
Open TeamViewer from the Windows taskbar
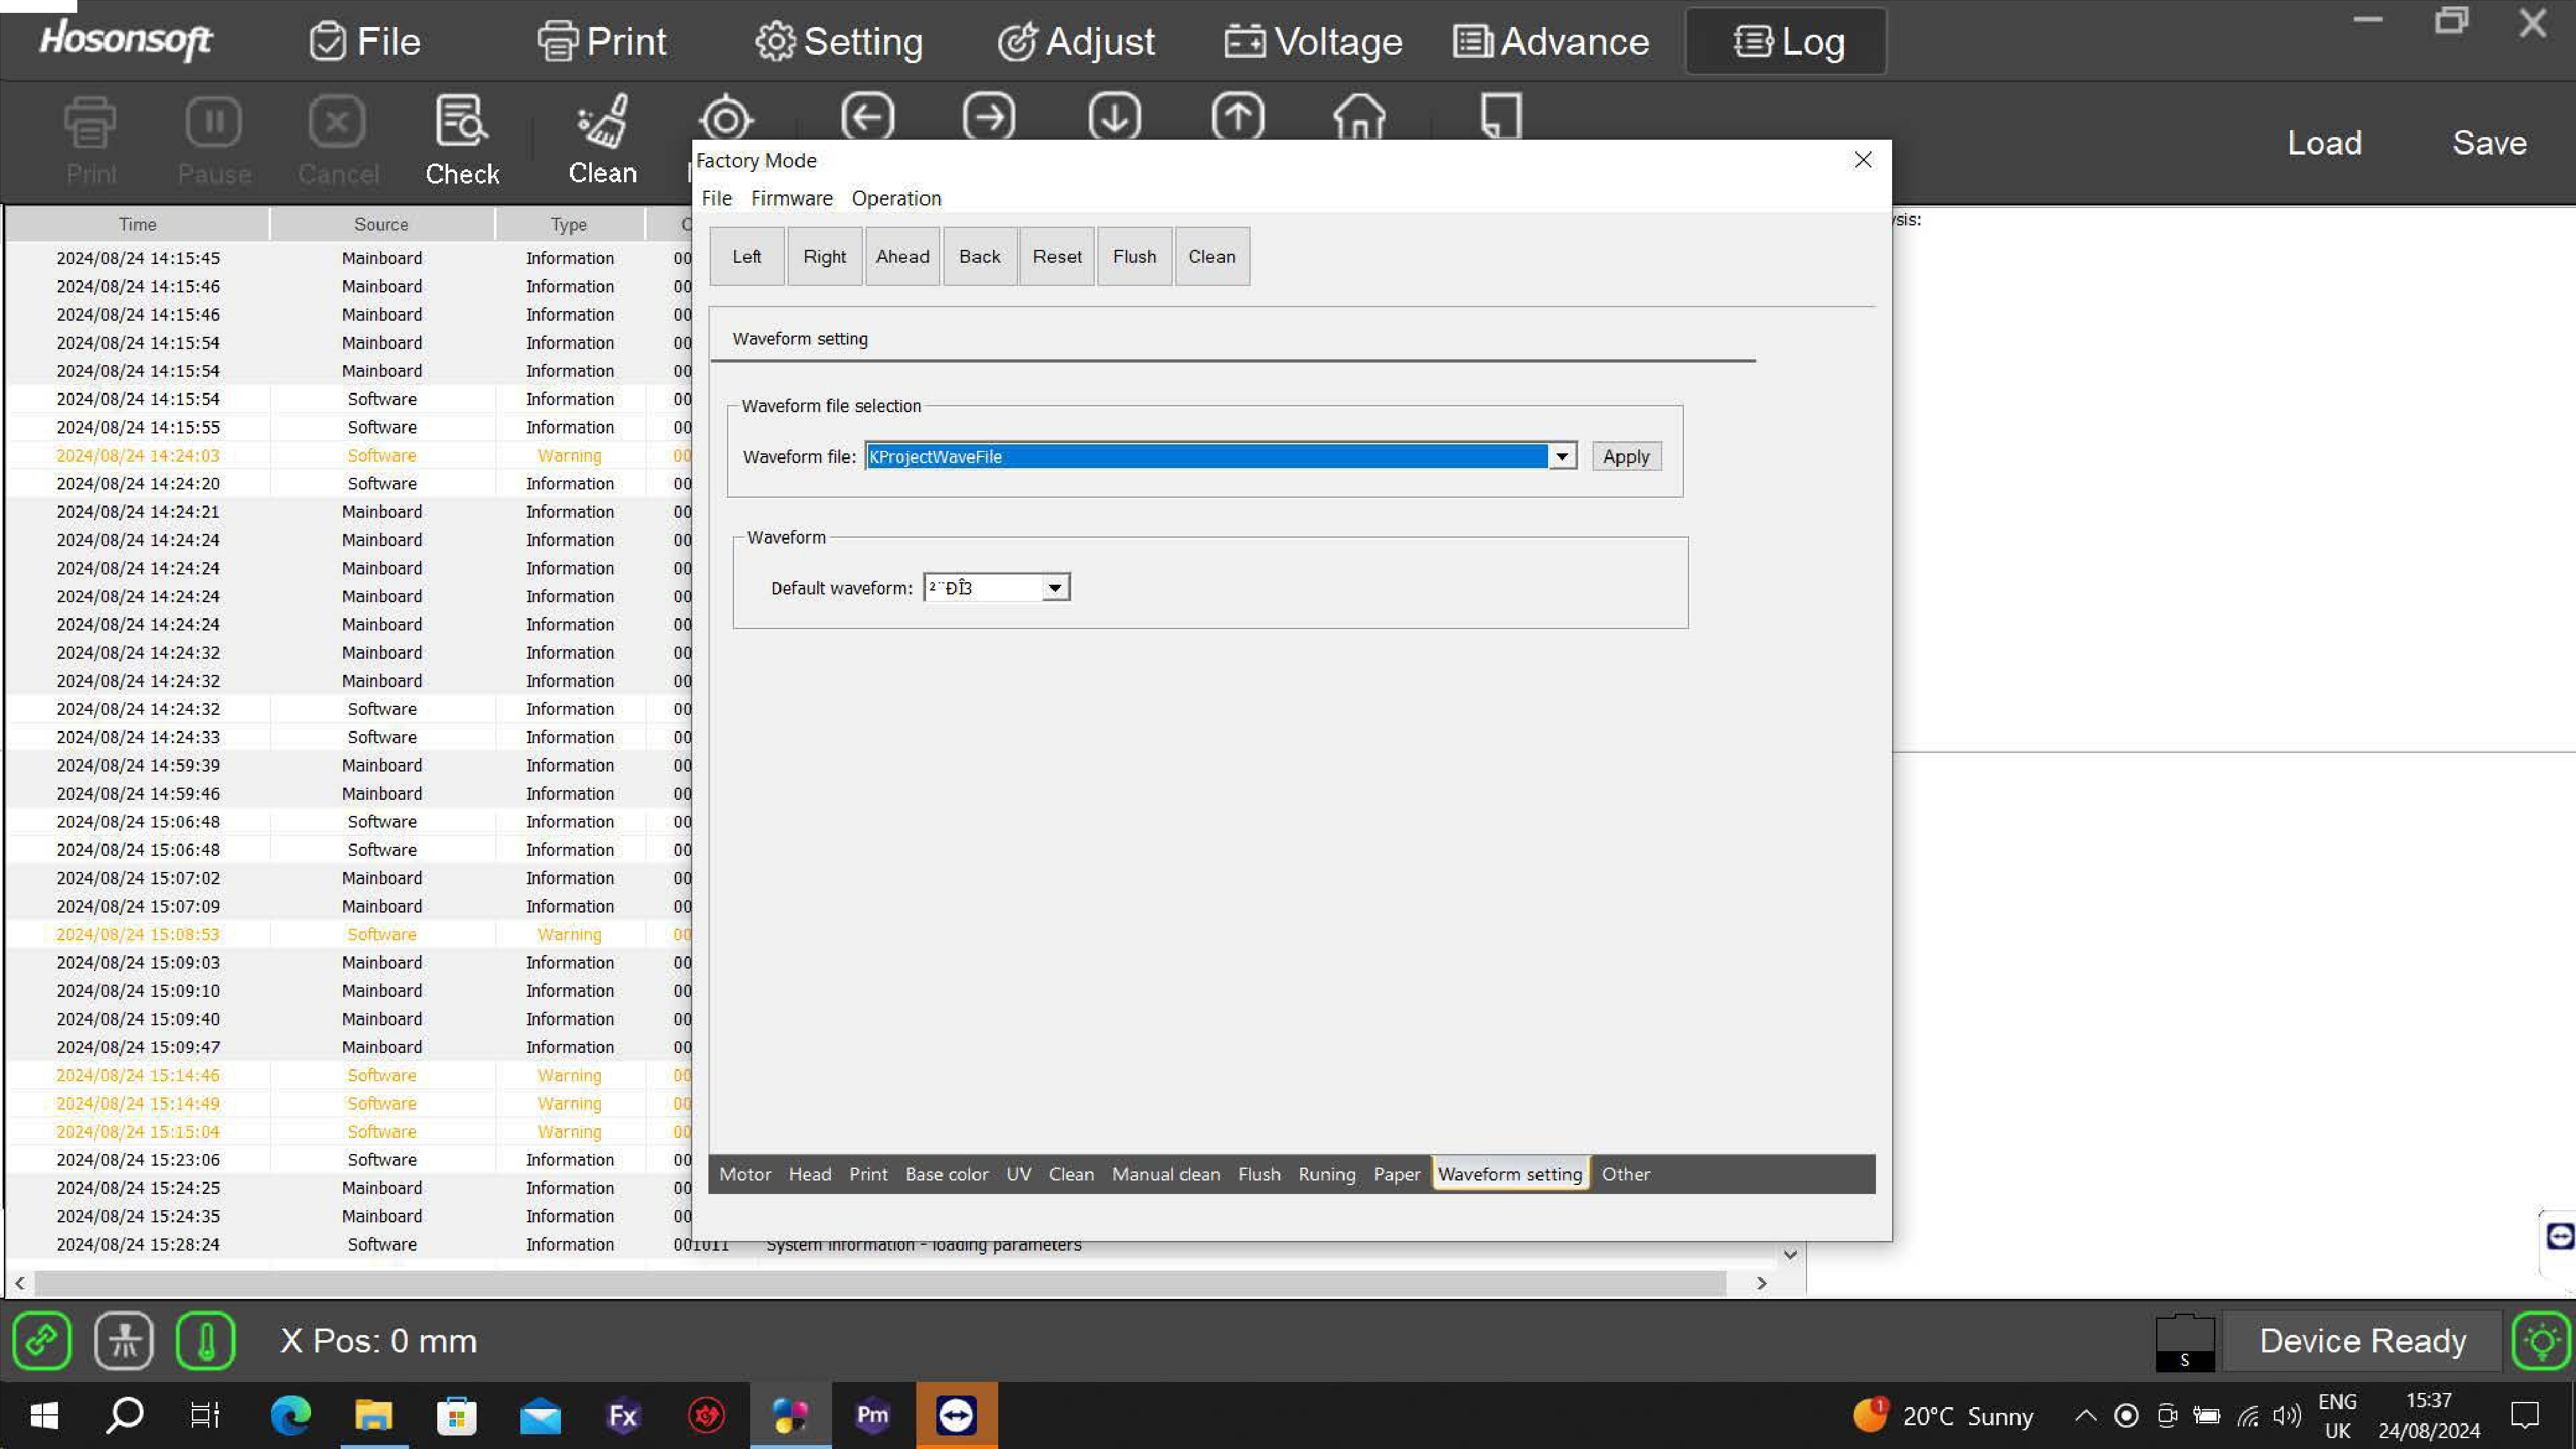click(956, 1414)
